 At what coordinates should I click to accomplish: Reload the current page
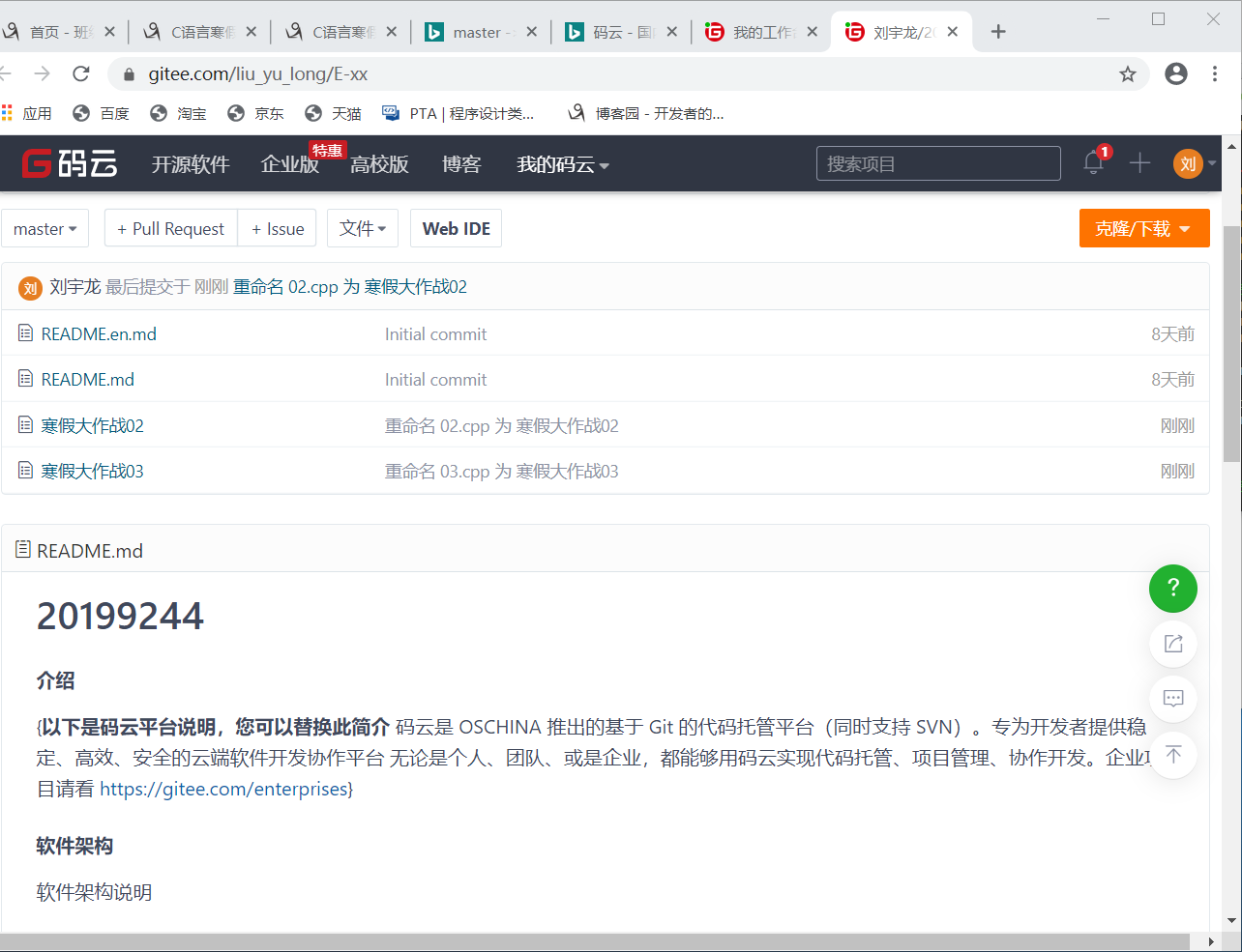81,73
